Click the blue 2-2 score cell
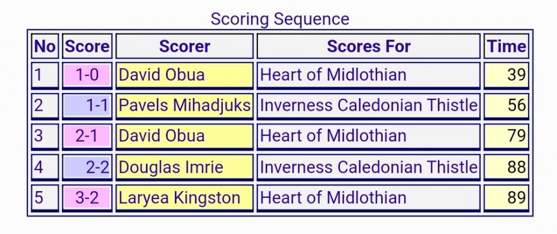This screenshot has height=234, width=557. click(x=87, y=167)
